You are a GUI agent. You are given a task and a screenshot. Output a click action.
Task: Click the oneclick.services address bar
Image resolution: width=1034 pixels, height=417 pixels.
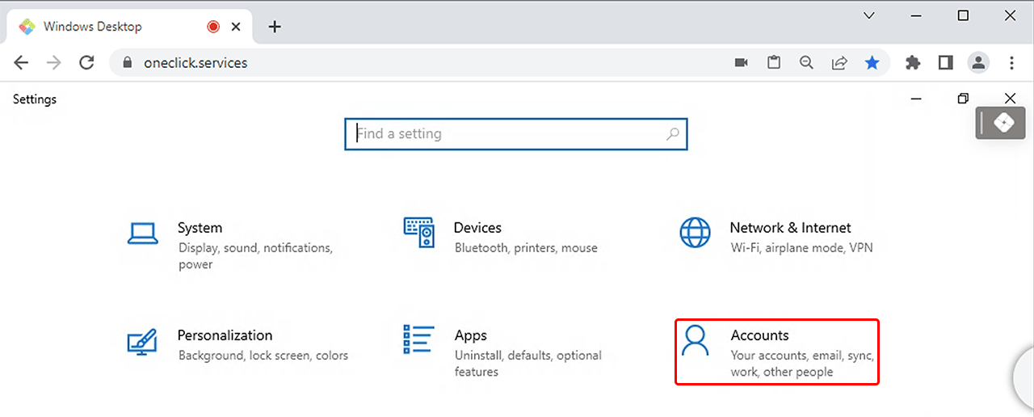pos(404,62)
